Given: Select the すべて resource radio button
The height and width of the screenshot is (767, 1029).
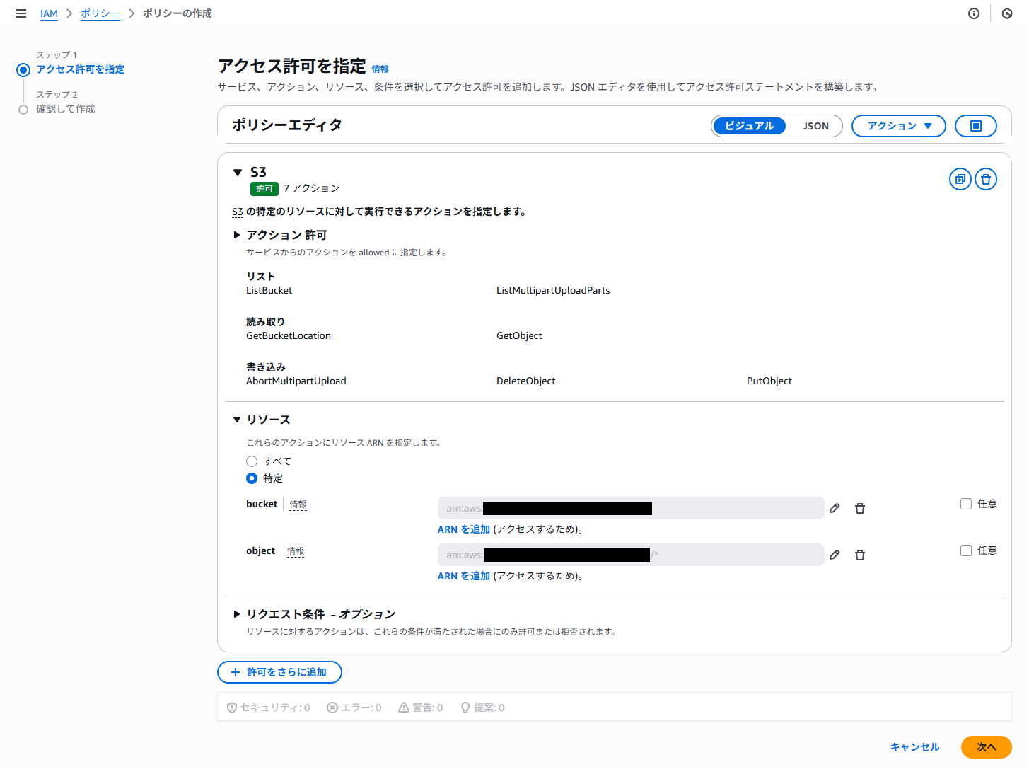Looking at the screenshot, I should click(252, 461).
